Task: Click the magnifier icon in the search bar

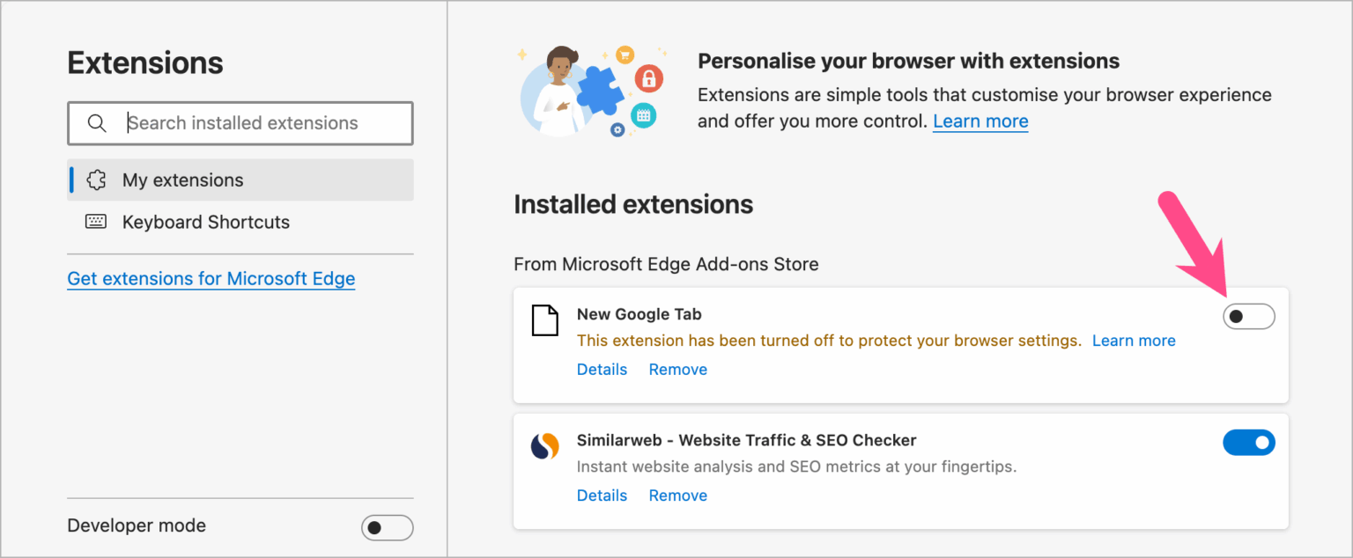Action: coord(97,122)
